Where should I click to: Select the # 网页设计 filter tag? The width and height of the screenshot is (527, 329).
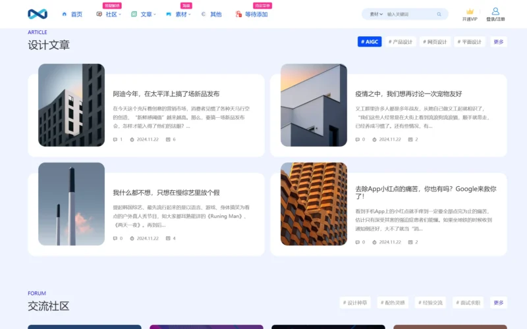pyautogui.click(x=435, y=41)
